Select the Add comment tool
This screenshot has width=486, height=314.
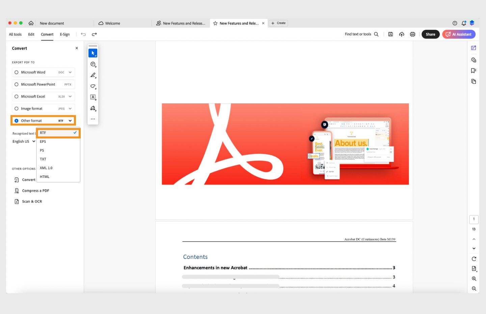click(93, 64)
